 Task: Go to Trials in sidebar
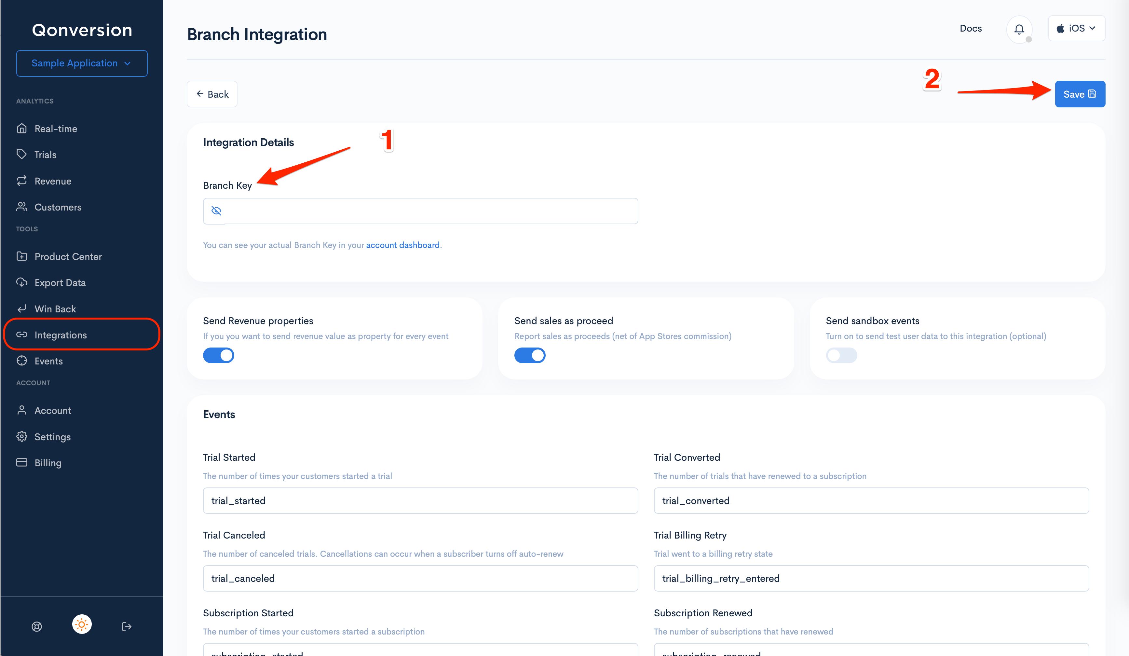point(45,155)
